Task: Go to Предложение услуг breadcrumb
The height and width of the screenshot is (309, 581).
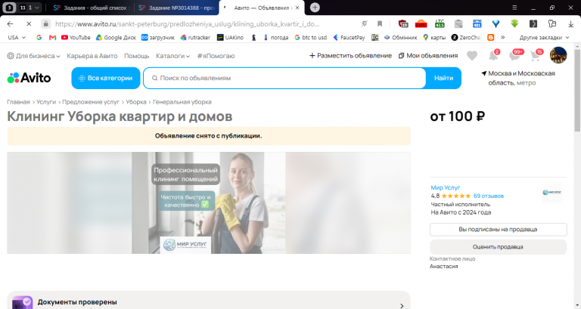Action: point(91,102)
